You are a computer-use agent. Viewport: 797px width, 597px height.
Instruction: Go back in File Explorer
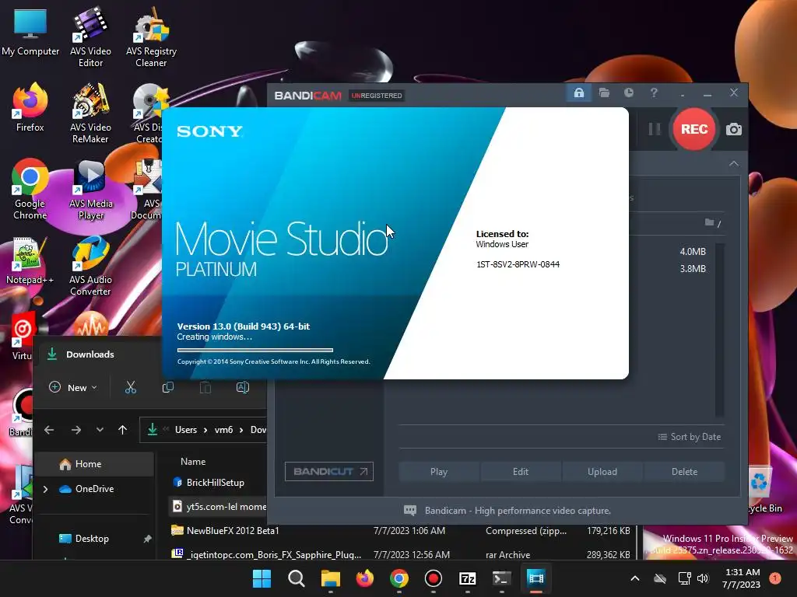[x=49, y=430]
